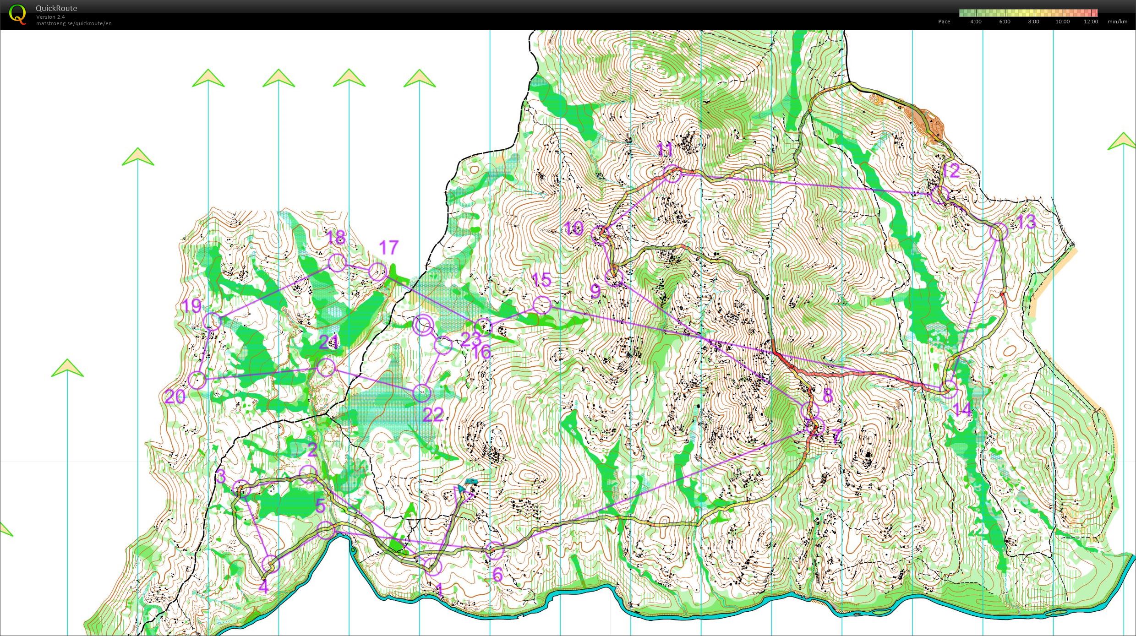This screenshot has height=636, width=1136.
Task: Click control circle number 18
Action: coord(337,262)
